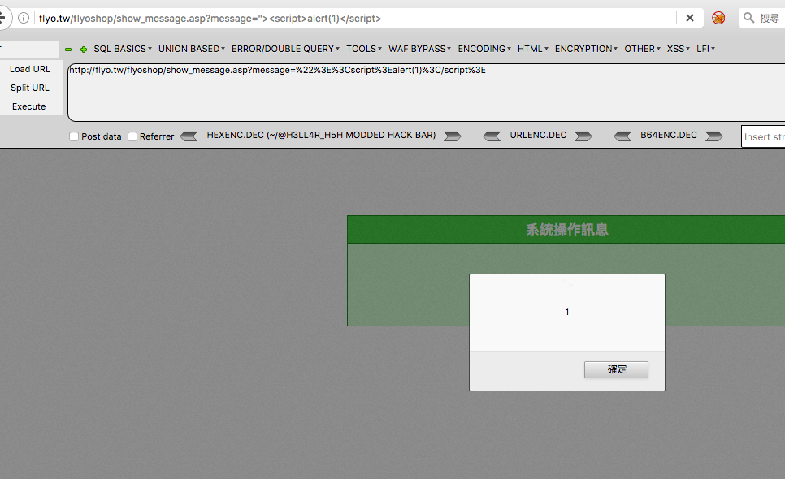
Task: Stop page loading with the X button
Action: coord(690,18)
